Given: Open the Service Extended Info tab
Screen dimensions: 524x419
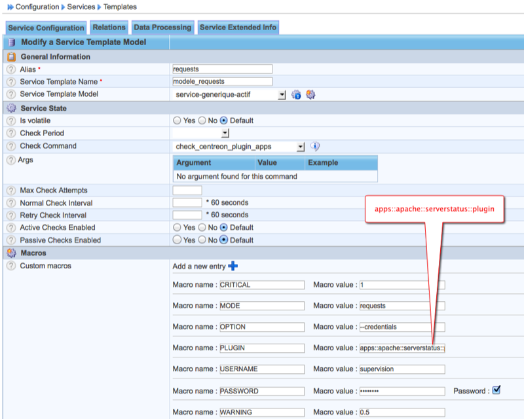Looking at the screenshot, I should point(238,27).
